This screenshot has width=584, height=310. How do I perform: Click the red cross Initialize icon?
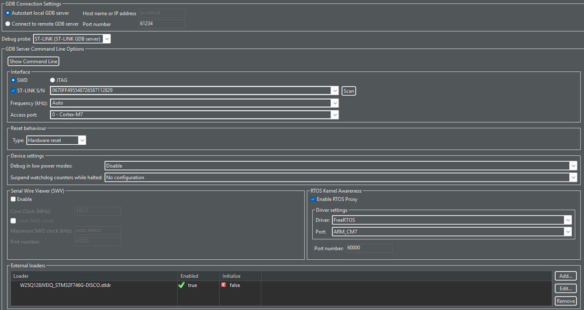point(223,285)
